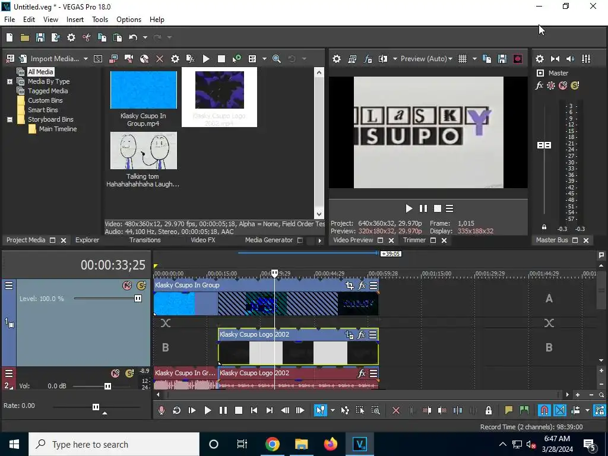
Task: Click the Paste clipboard icon
Action: click(x=118, y=37)
